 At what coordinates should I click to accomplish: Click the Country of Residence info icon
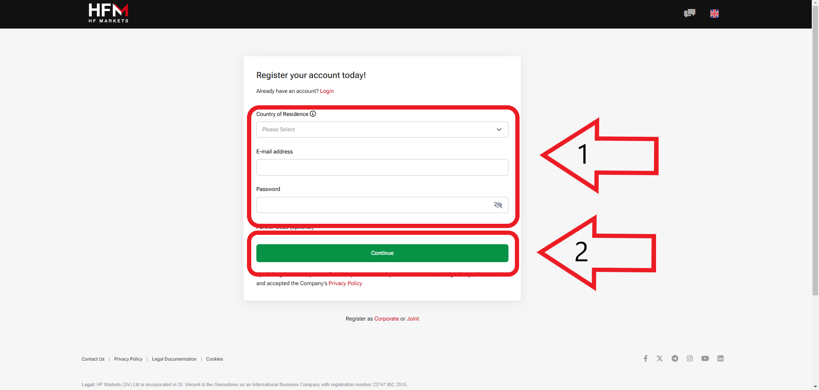[x=313, y=114]
